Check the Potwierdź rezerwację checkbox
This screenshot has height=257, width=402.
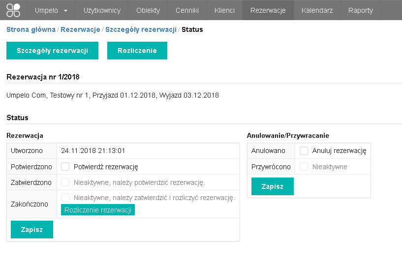[x=65, y=167]
